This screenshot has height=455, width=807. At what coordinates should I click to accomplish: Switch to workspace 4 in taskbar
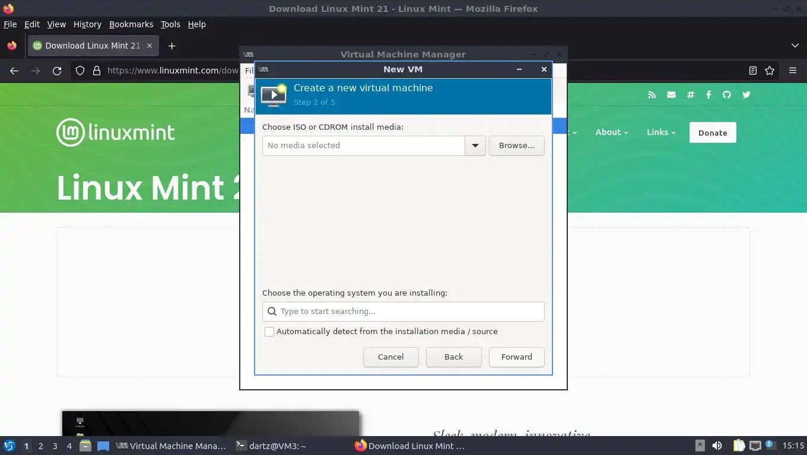coord(69,446)
